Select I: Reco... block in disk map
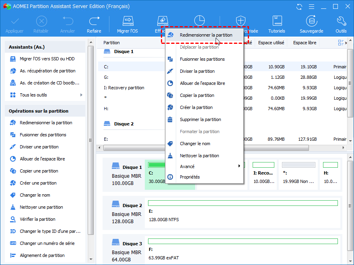Image resolution: width=354 pixels, height=265 pixels. click(263, 175)
